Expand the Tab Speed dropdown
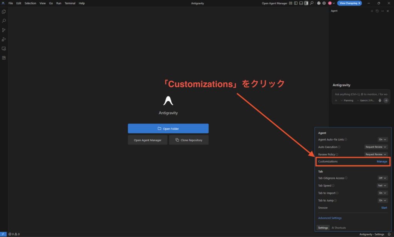394x237 pixels. coord(382,185)
